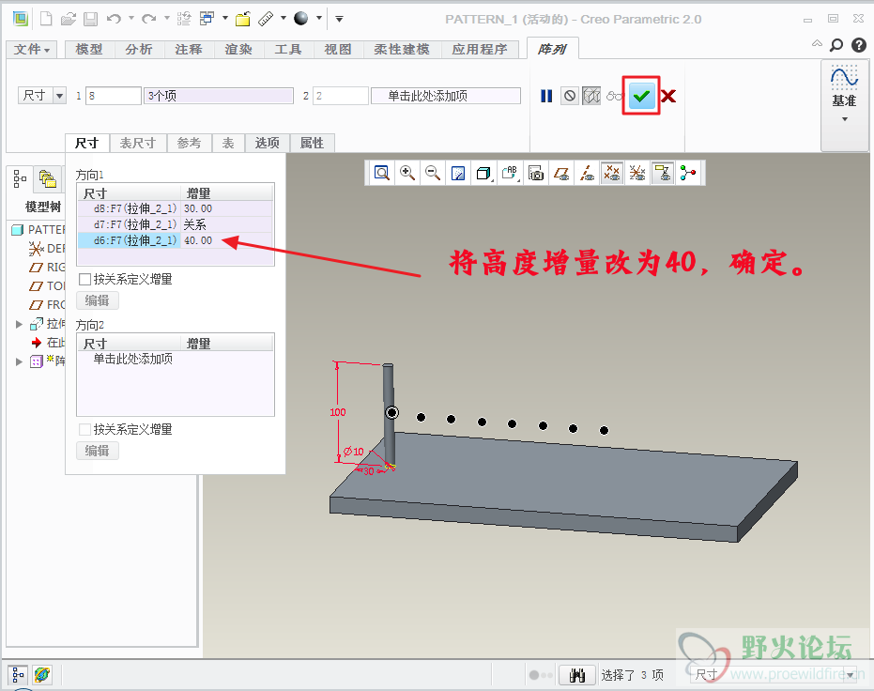
Task: Expand the 拉伸 feature in model tree
Action: [x=20, y=324]
